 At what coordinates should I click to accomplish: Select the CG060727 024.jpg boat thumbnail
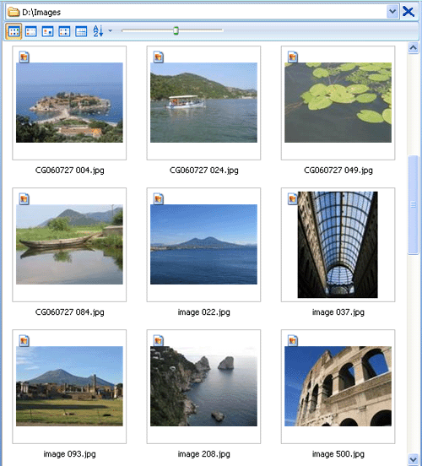[203, 102]
